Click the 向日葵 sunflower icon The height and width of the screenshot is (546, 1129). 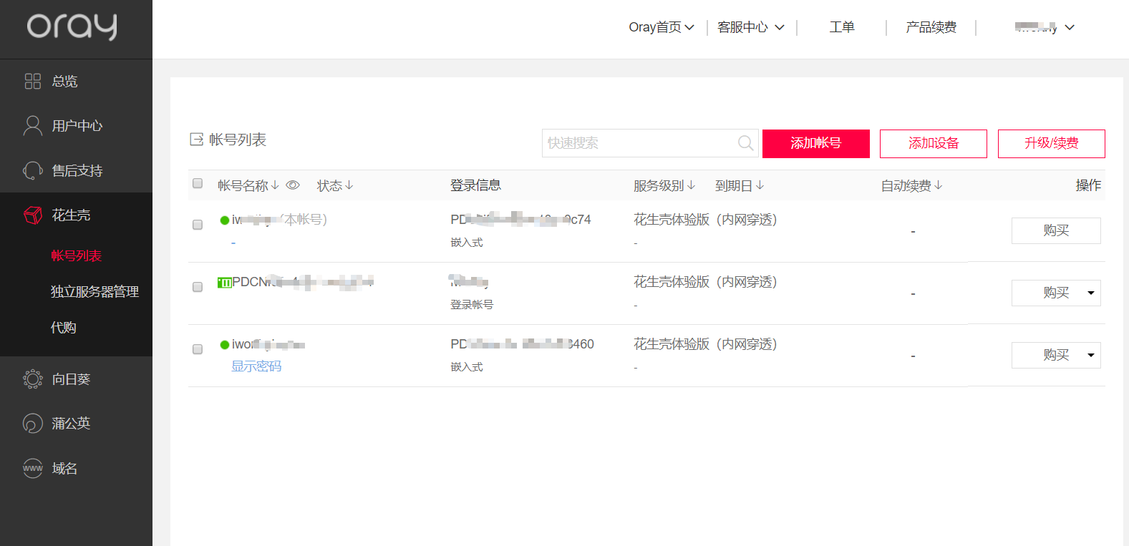click(x=33, y=379)
